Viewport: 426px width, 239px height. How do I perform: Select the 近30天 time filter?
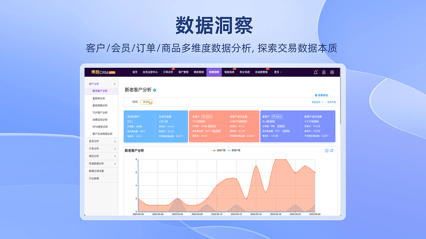(x=147, y=102)
